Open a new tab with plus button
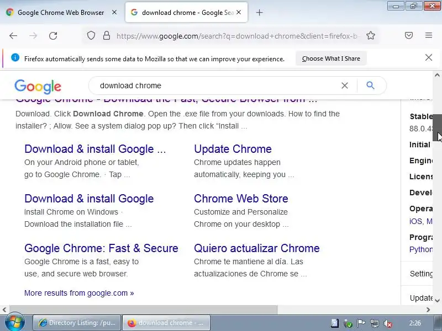The image size is (442, 331). click(259, 13)
